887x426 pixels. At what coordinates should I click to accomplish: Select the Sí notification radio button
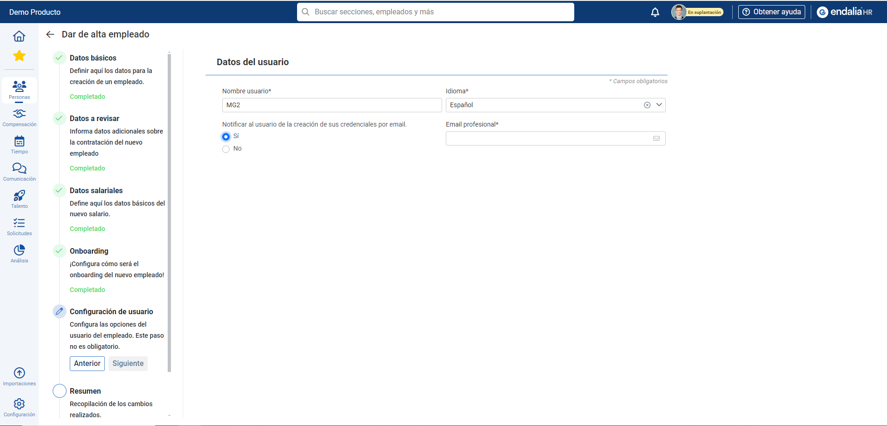click(x=226, y=136)
